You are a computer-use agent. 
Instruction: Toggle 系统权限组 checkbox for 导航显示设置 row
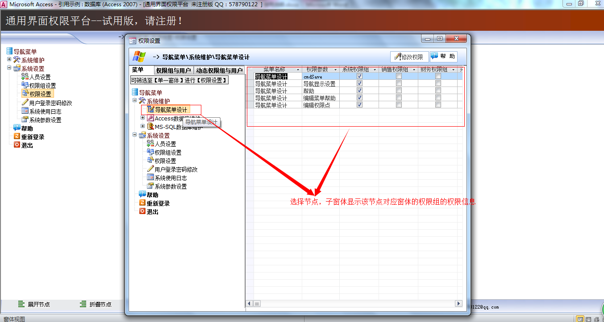pyautogui.click(x=359, y=83)
